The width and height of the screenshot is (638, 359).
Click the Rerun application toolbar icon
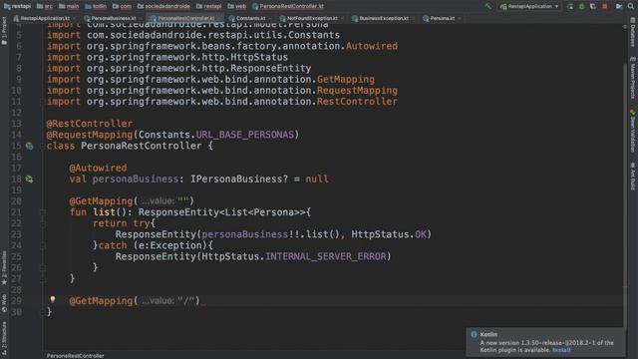pyautogui.click(x=570, y=6)
